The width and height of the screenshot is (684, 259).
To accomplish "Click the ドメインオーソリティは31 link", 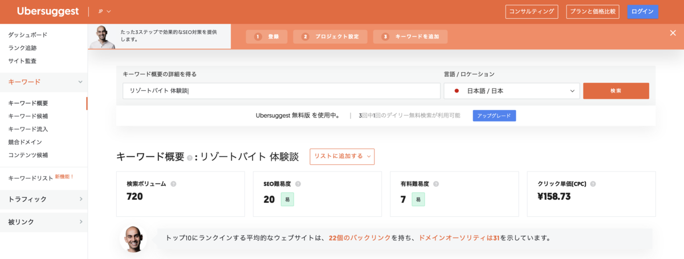I will (459, 238).
